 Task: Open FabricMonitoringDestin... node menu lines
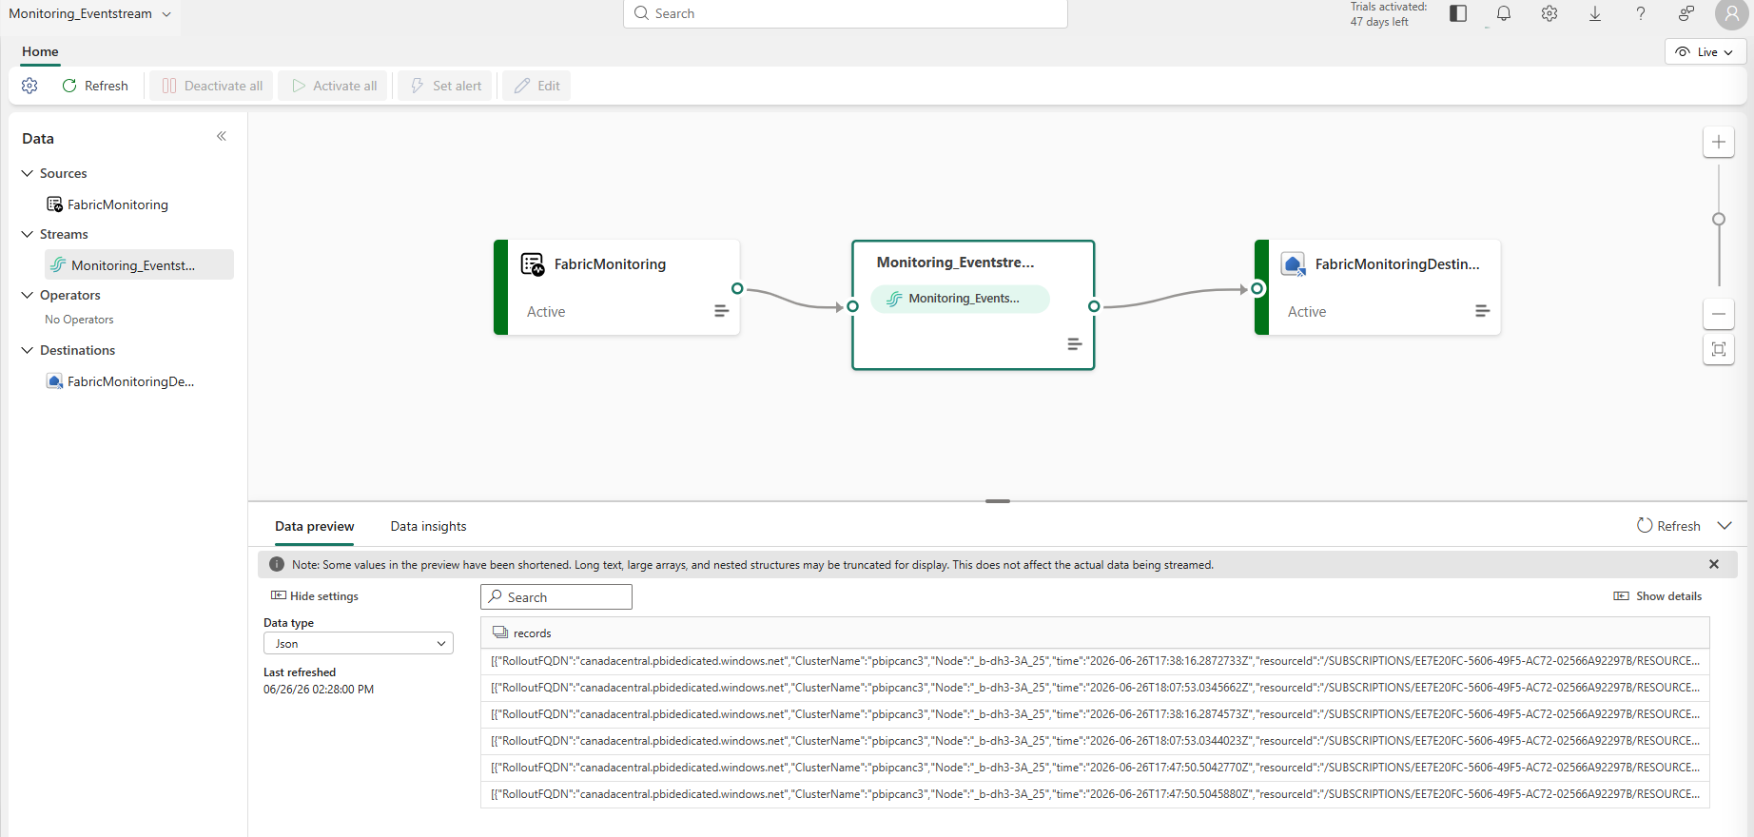pos(1483,311)
